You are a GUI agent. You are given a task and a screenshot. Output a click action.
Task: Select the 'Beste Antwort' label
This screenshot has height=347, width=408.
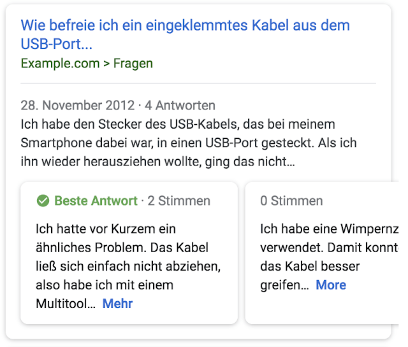96,201
